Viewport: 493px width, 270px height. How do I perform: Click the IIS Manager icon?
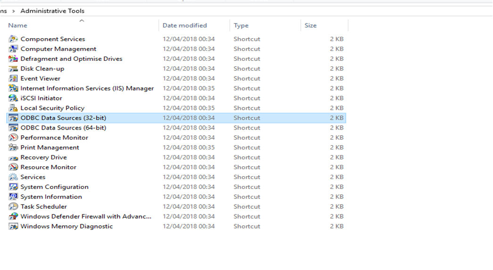[13, 88]
